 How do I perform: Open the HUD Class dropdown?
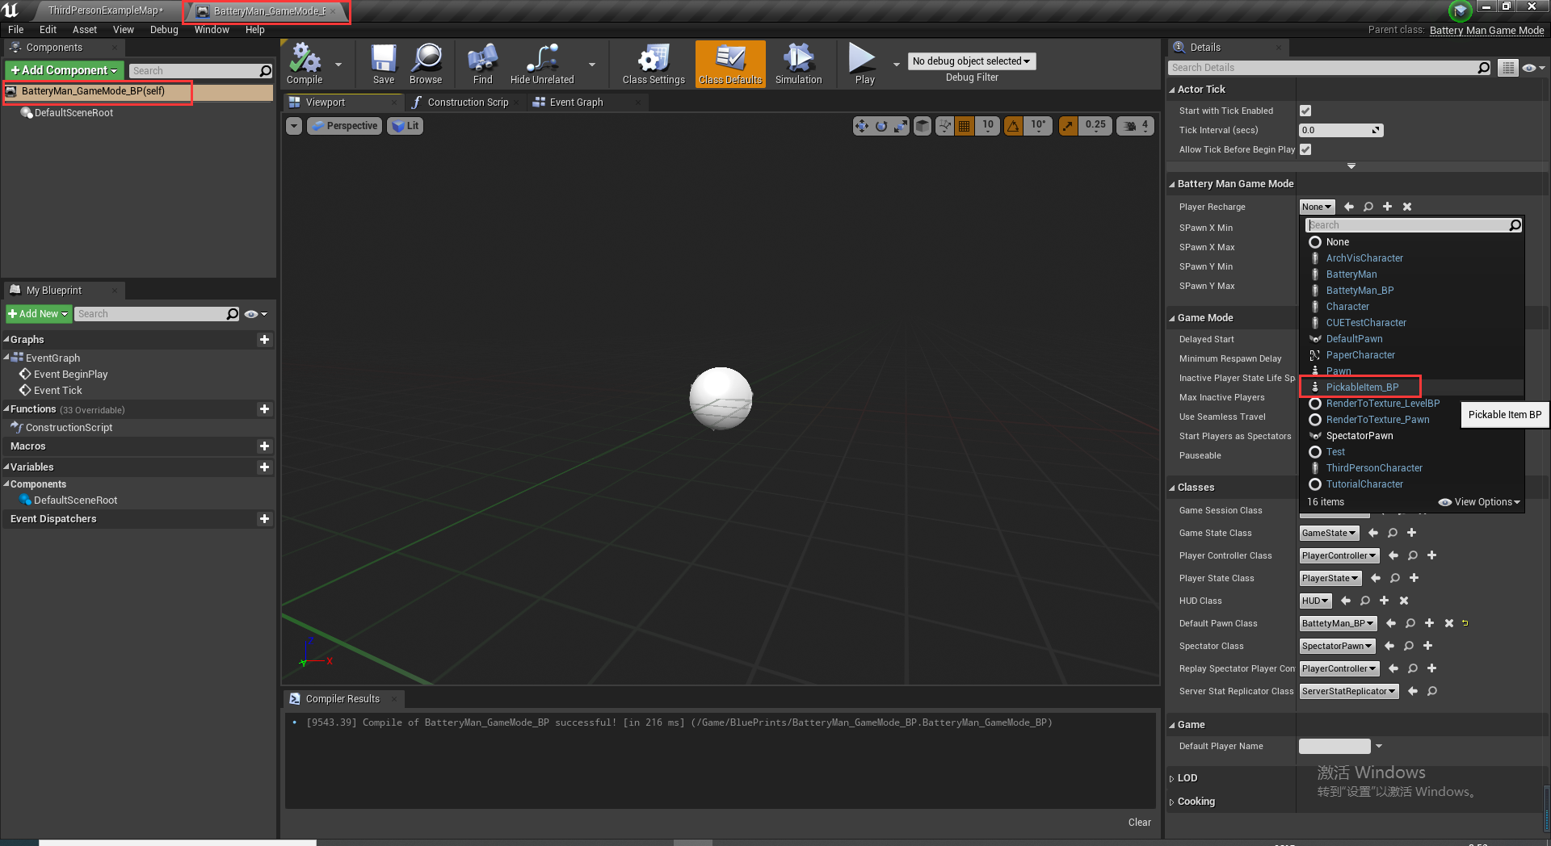[x=1315, y=601]
